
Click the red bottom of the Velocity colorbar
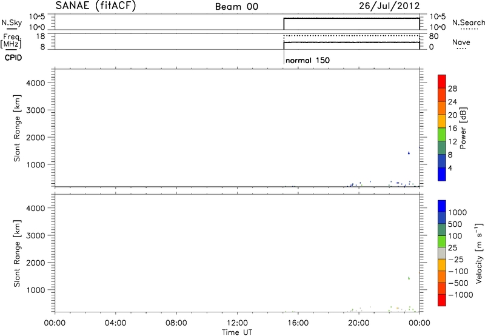(442, 300)
